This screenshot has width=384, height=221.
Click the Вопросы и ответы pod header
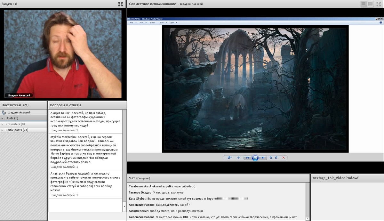[87, 105]
